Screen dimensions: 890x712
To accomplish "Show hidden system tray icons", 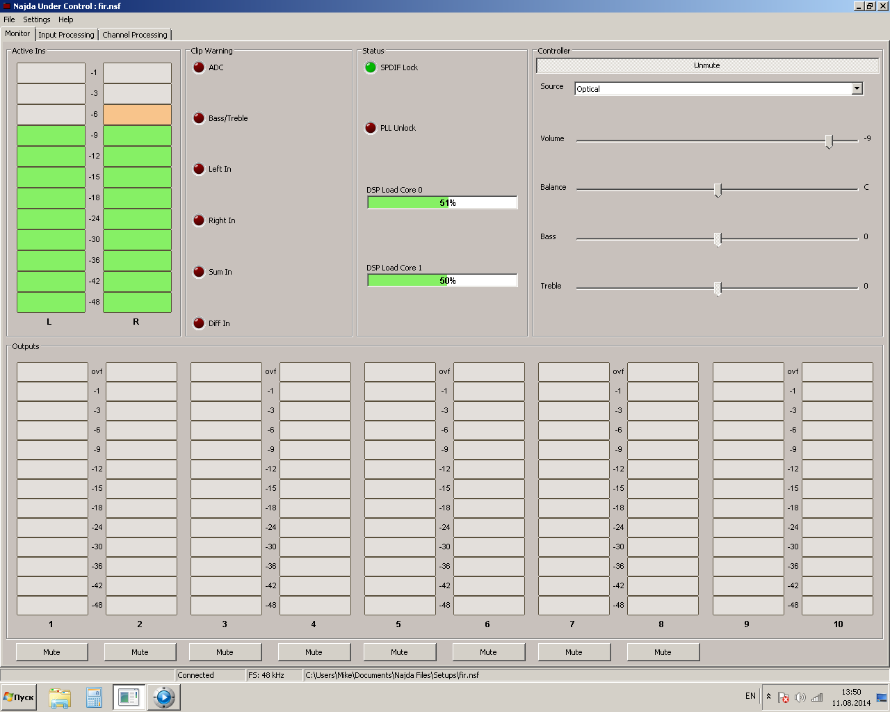I will (768, 696).
